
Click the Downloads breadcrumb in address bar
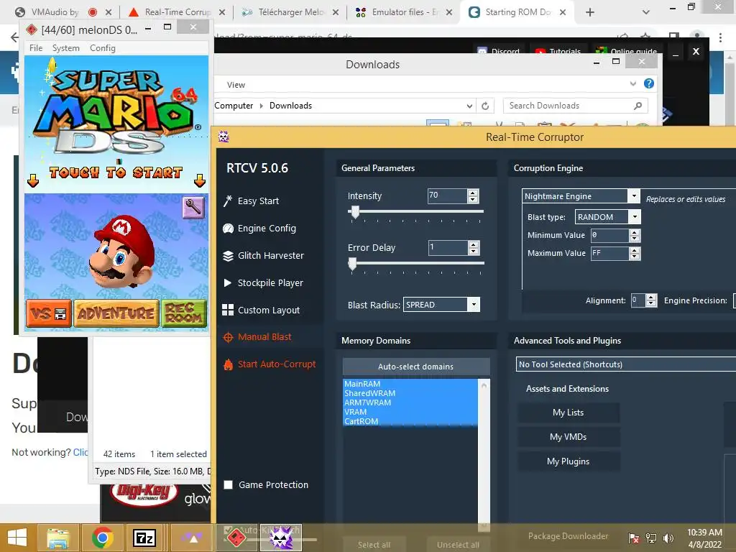coord(290,106)
